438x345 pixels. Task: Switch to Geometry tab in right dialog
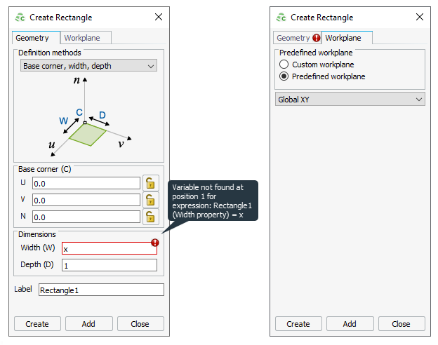click(x=293, y=39)
